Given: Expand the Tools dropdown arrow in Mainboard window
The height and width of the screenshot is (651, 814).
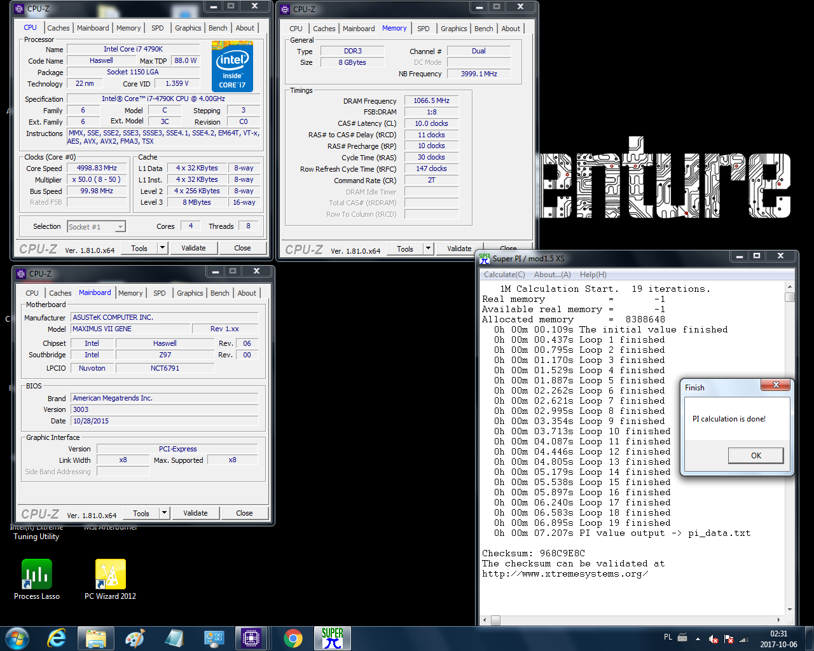Looking at the screenshot, I should click(x=165, y=513).
